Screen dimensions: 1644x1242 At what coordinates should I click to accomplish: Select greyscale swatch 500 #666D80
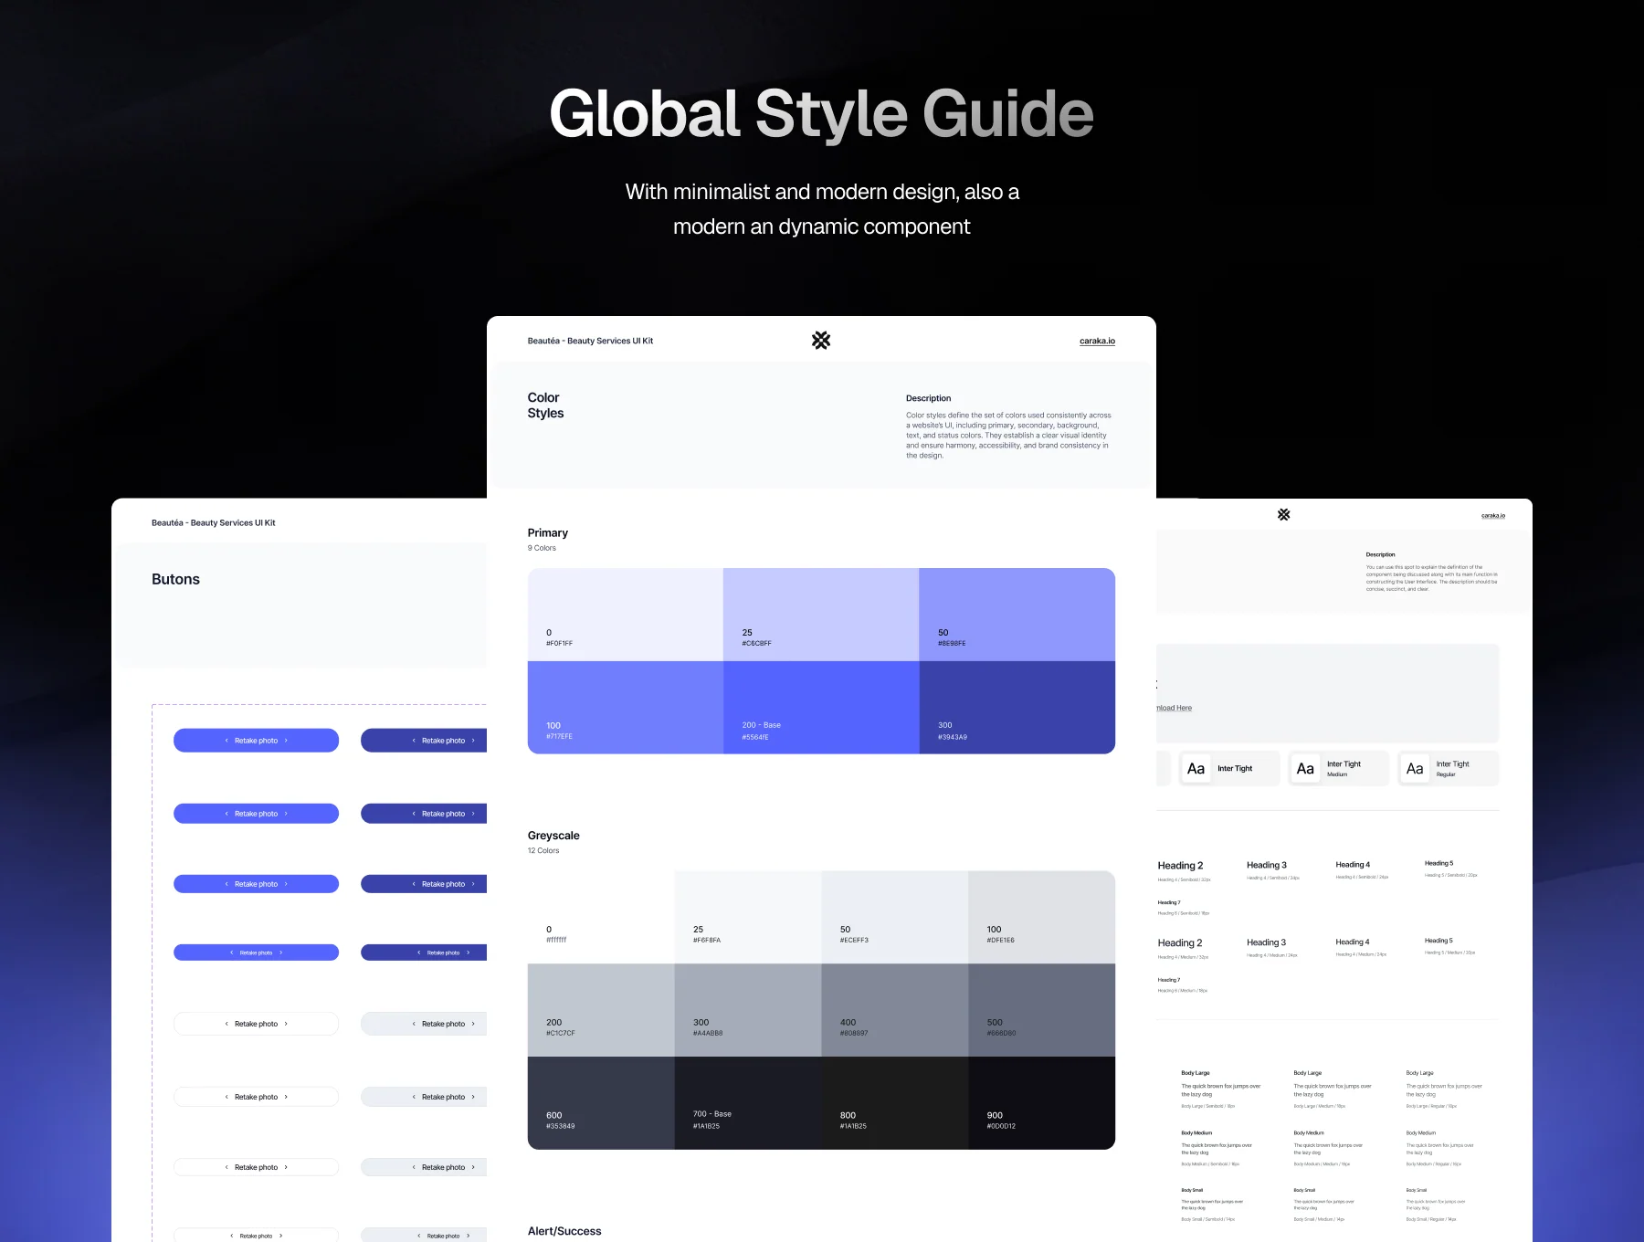(x=1041, y=1010)
